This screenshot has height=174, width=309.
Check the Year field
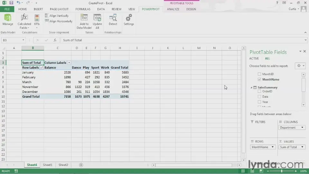click(x=259, y=102)
